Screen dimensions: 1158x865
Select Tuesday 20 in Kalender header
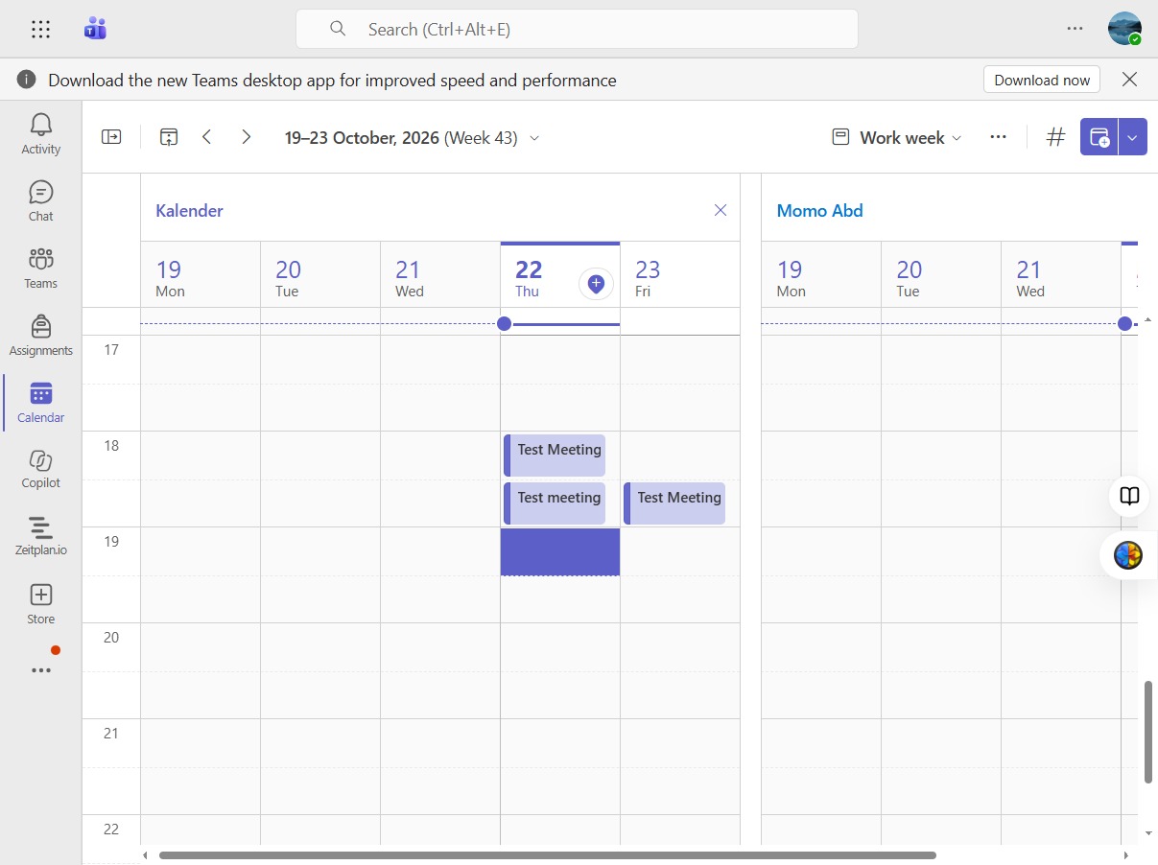(320, 275)
